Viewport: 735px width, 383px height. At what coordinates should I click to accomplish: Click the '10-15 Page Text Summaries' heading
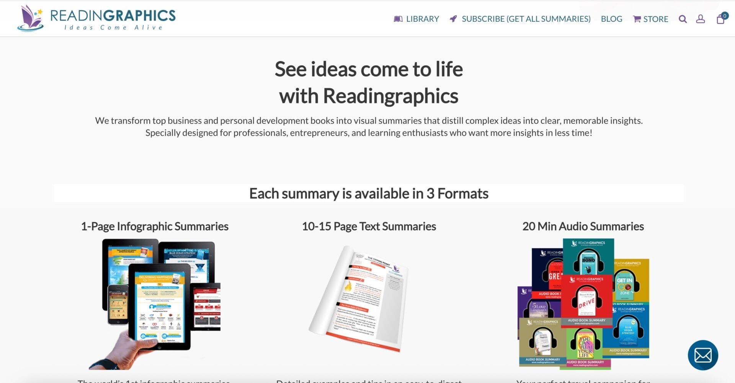(x=369, y=226)
